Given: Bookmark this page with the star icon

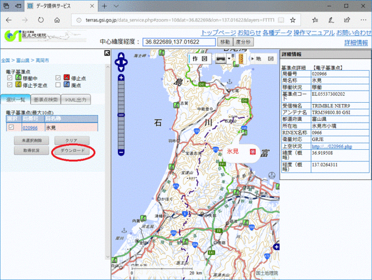Looking at the screenshot, I should [293, 20].
